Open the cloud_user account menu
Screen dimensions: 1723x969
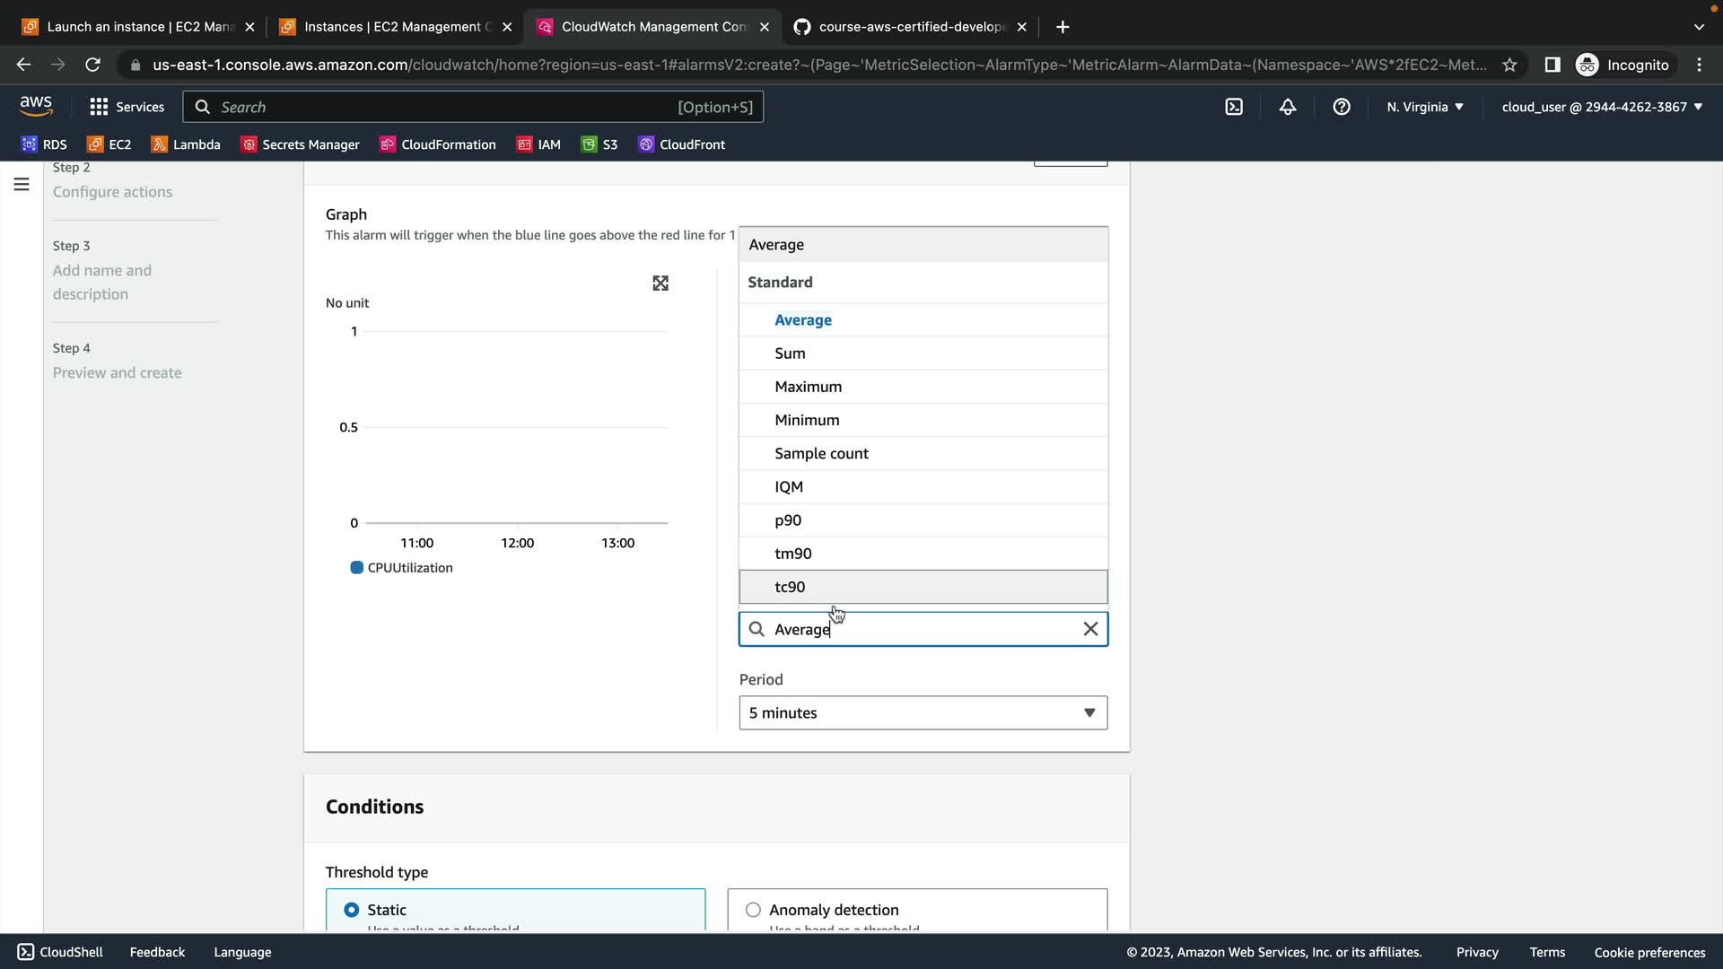tap(1601, 107)
